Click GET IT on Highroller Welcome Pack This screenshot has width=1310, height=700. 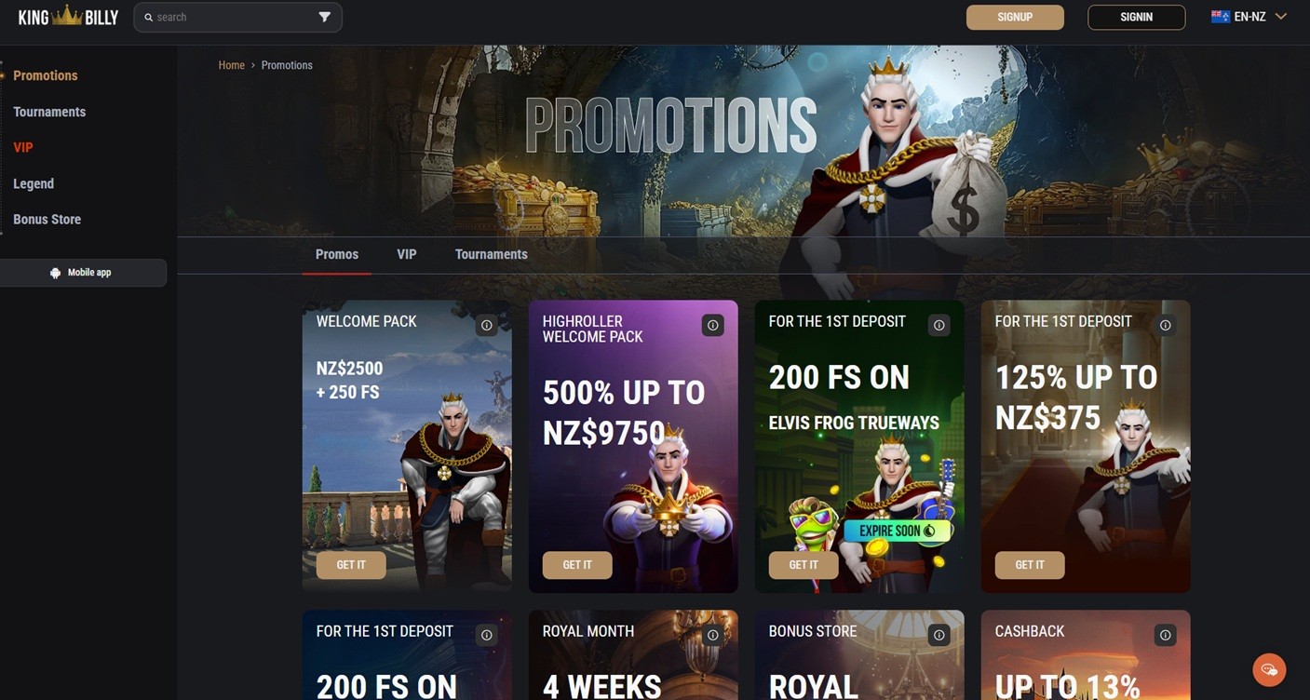point(577,565)
